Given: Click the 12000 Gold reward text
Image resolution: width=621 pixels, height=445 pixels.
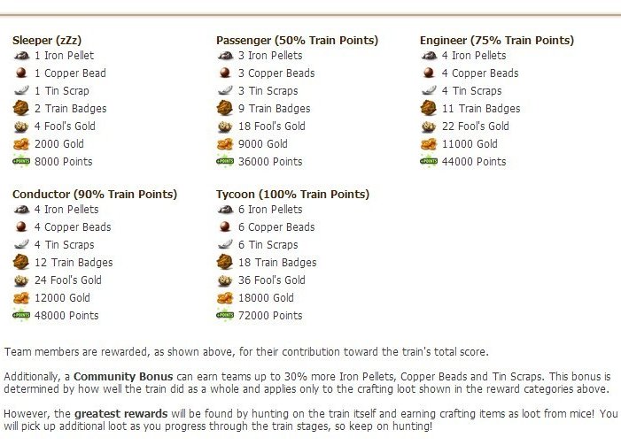Looking at the screenshot, I should click(x=62, y=298).
